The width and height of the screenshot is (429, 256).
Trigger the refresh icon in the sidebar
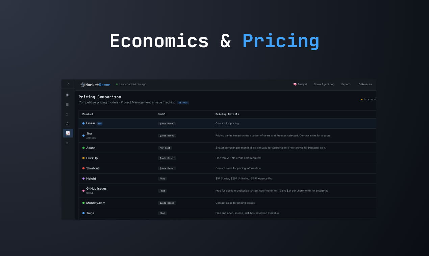click(67, 123)
